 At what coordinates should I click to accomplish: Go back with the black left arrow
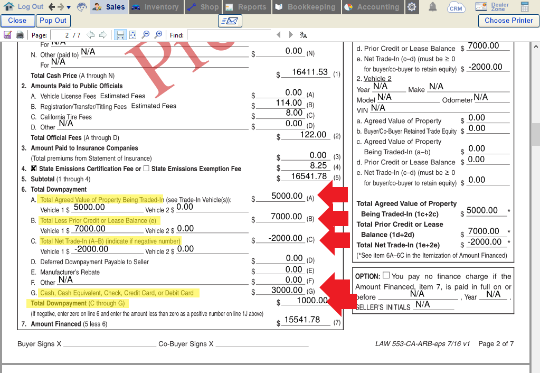52,6
